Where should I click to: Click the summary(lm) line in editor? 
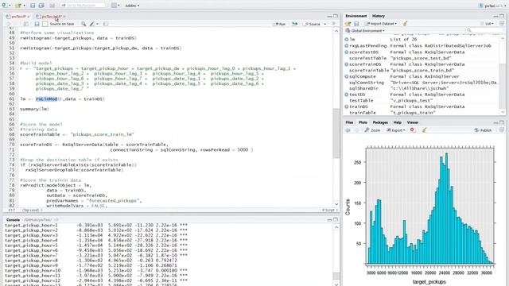point(35,110)
